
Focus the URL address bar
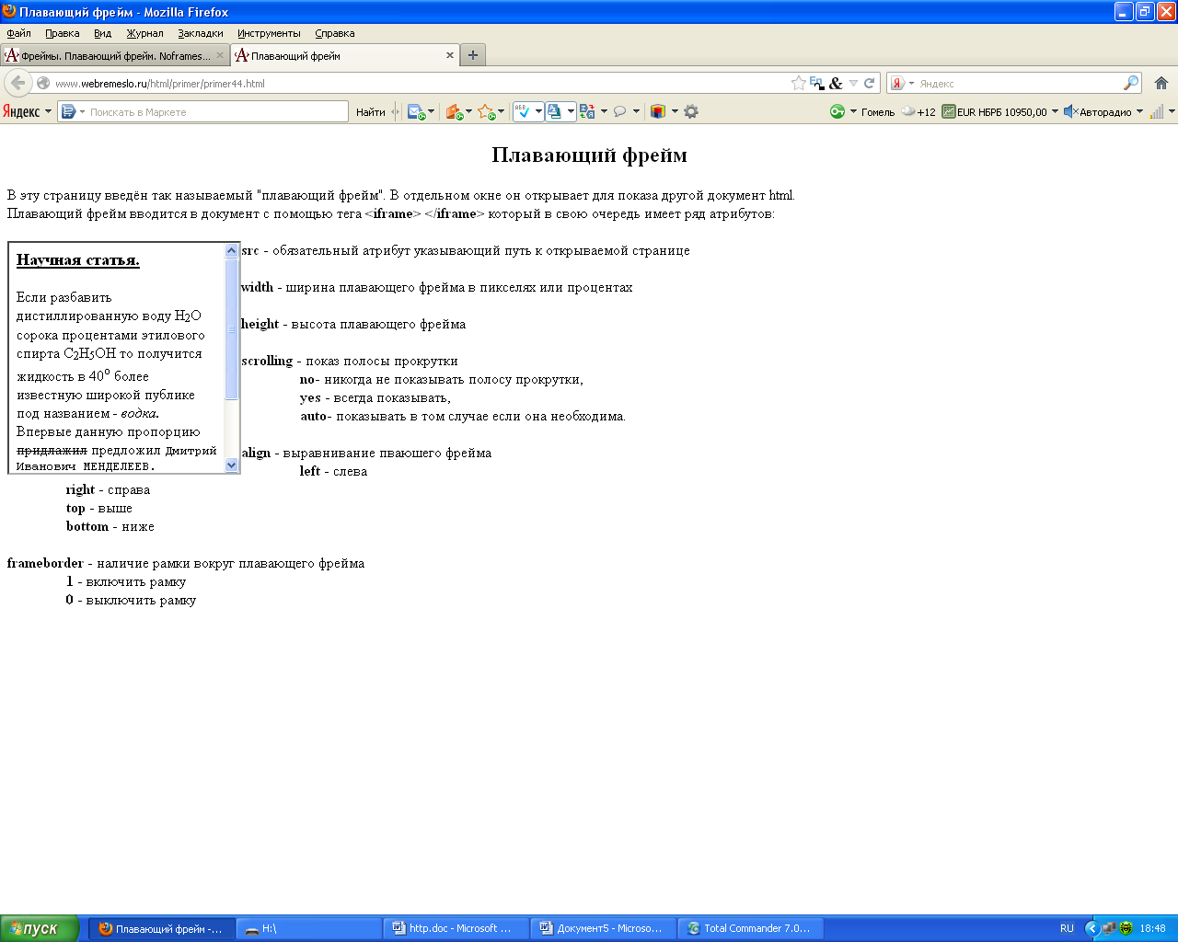[420, 83]
